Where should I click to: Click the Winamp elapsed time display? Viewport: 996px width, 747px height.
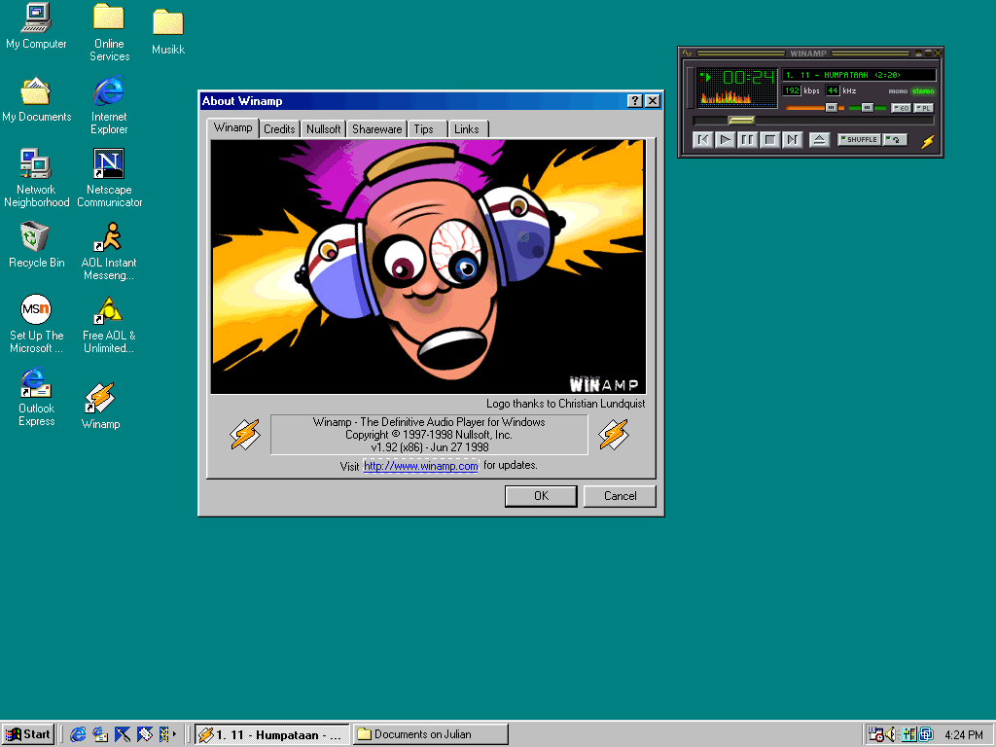pos(749,78)
